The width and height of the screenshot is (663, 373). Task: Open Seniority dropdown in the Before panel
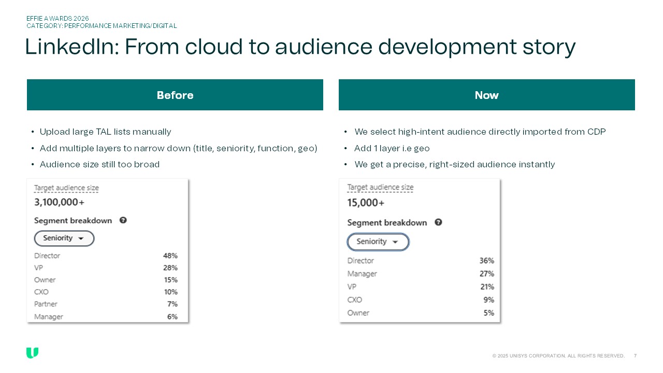[x=64, y=238]
